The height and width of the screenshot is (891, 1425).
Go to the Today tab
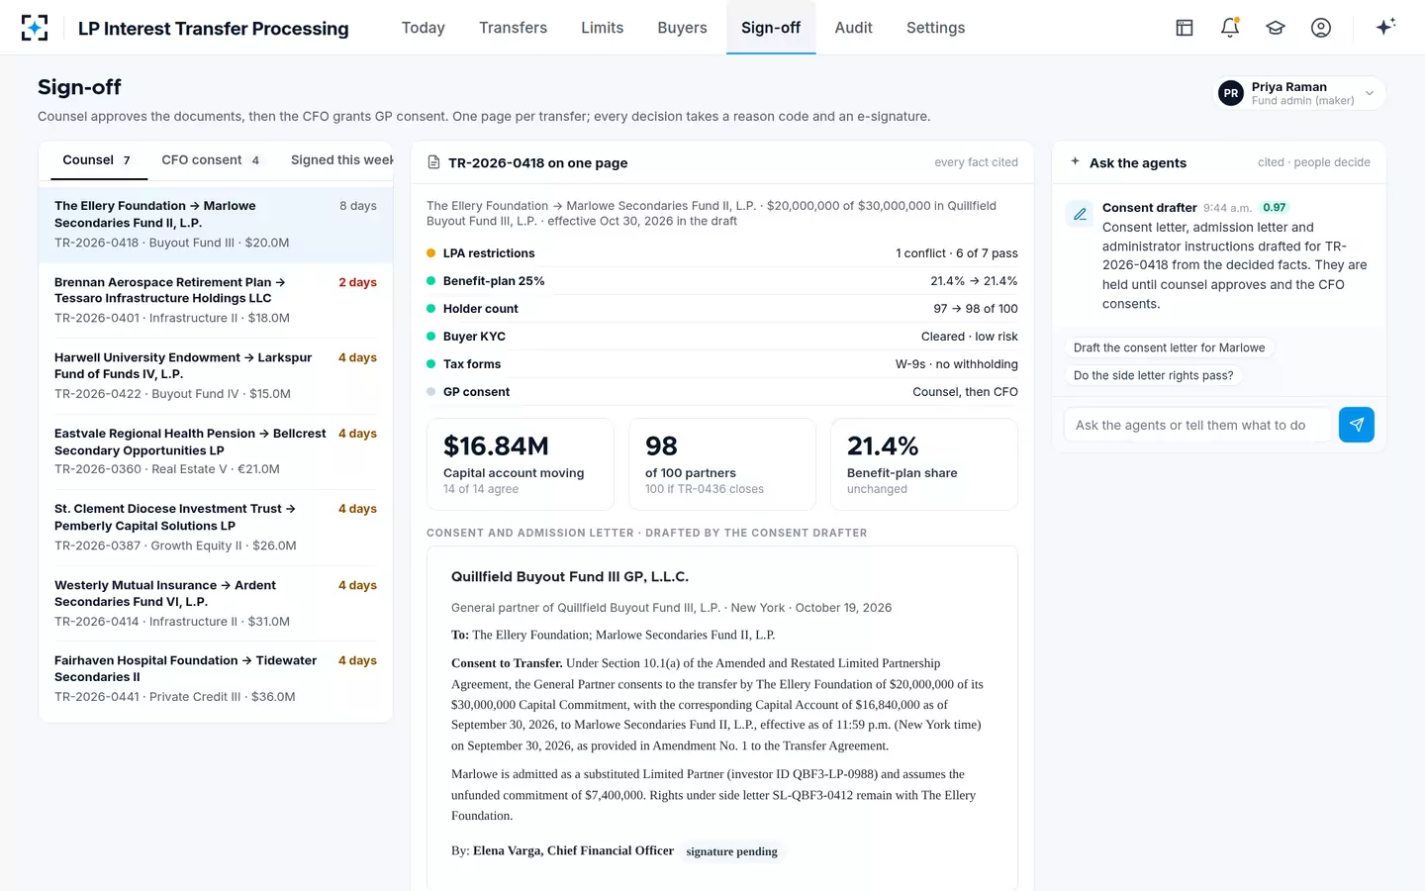point(424,28)
